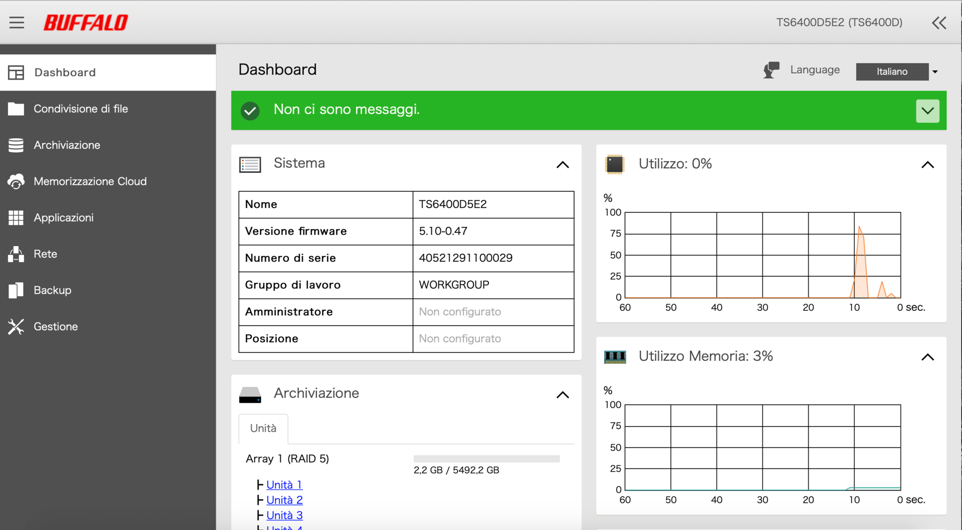Click serial number 40521291100029

pyautogui.click(x=465, y=258)
